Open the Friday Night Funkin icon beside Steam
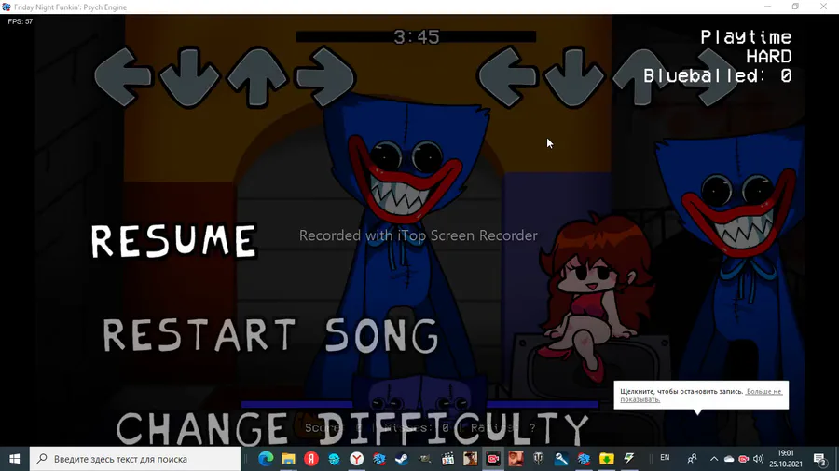 coord(379,459)
